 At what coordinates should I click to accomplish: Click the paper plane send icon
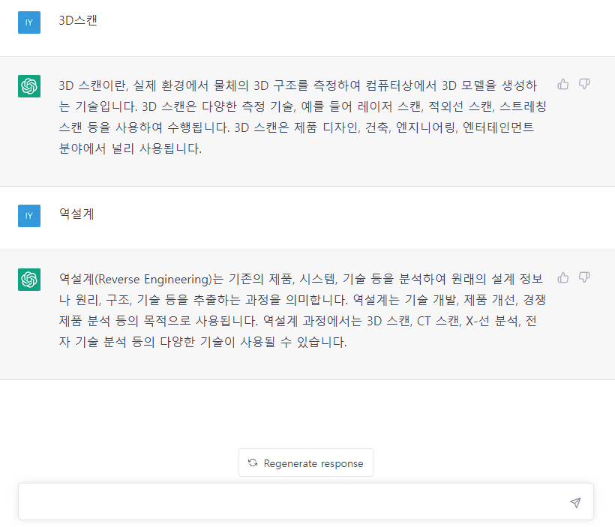pyautogui.click(x=575, y=501)
